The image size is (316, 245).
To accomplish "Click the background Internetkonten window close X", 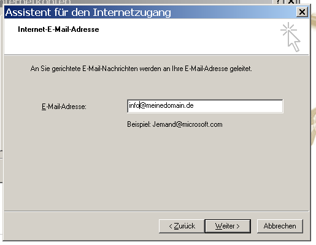I will (x=291, y=2).
